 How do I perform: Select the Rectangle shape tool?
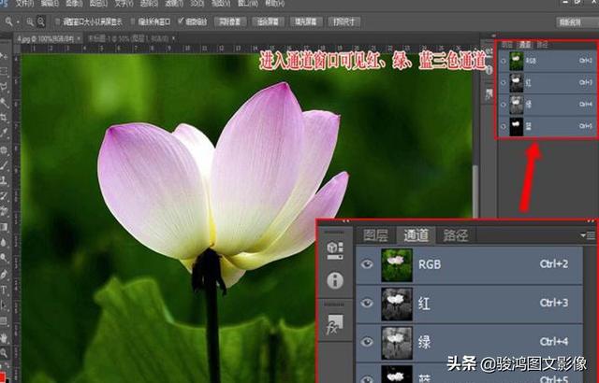click(4, 321)
